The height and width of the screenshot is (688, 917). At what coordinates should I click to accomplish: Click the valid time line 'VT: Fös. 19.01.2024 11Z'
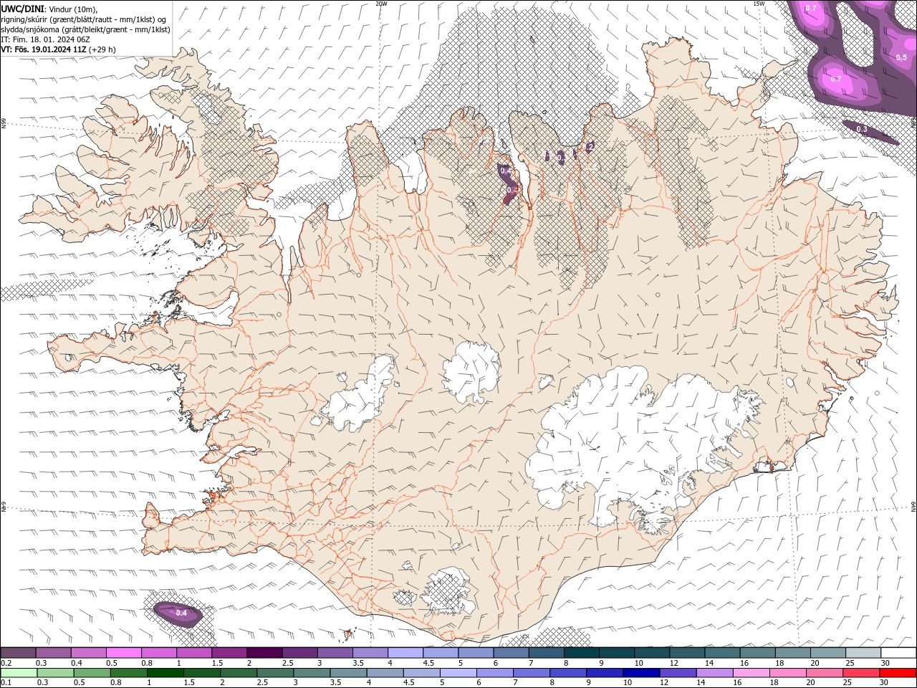click(x=44, y=49)
